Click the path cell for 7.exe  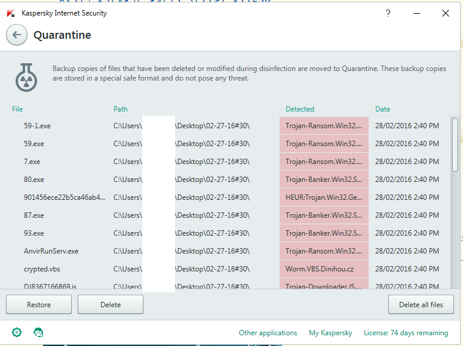coord(182,162)
